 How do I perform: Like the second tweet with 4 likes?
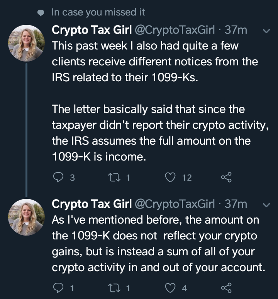click(x=170, y=288)
